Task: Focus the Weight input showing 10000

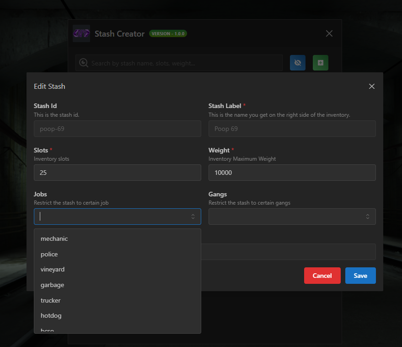Action: [292, 173]
